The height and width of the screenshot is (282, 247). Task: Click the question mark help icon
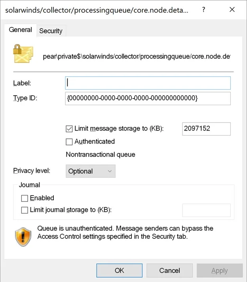click(x=203, y=10)
